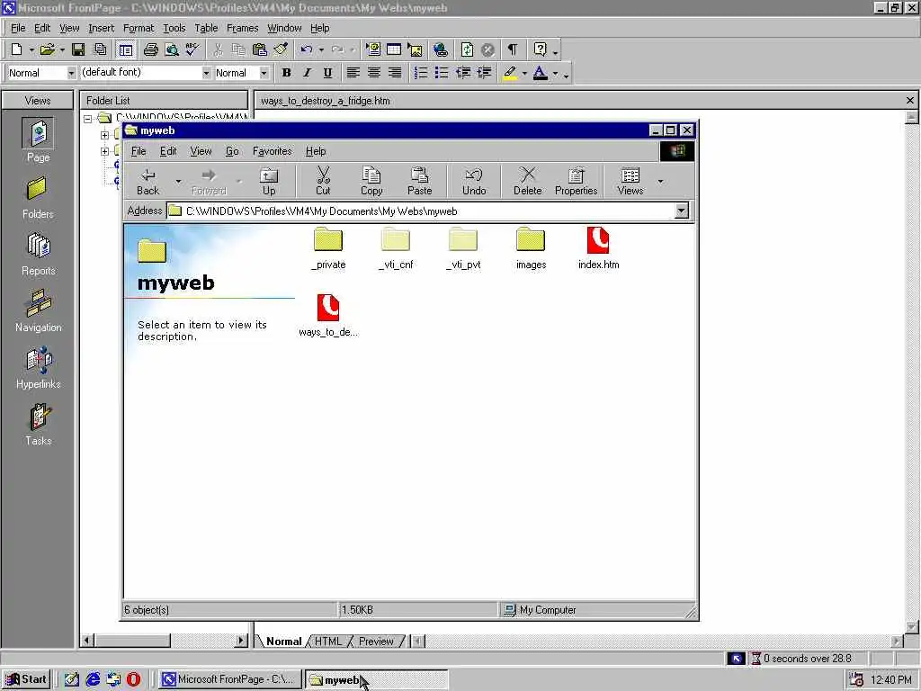Viewport: 921px width, 691px height.
Task: Apply numbered list formatting
Action: pos(421,73)
